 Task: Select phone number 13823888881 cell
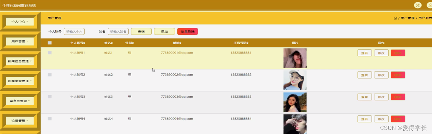pyautogui.click(x=241, y=53)
